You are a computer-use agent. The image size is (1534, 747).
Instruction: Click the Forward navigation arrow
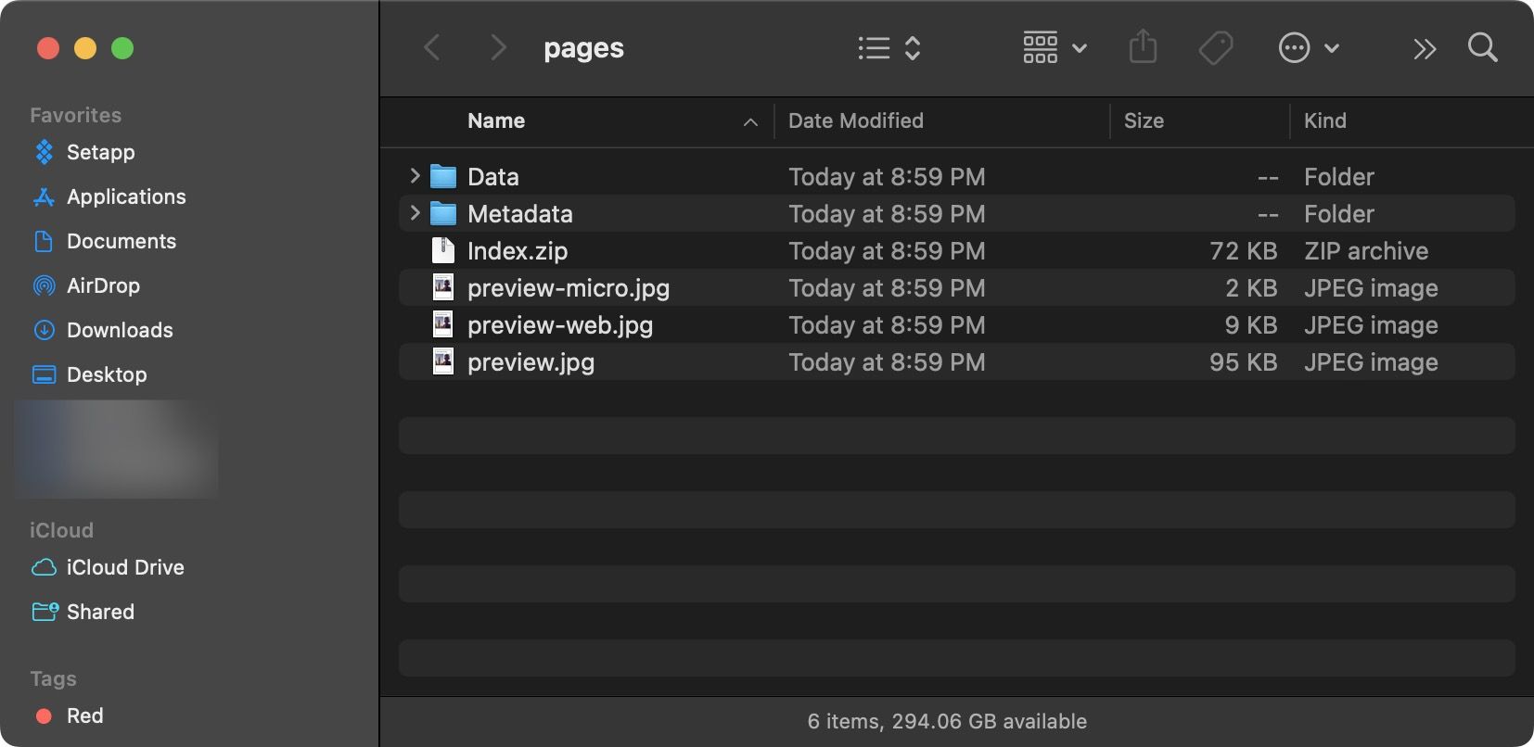pyautogui.click(x=498, y=47)
